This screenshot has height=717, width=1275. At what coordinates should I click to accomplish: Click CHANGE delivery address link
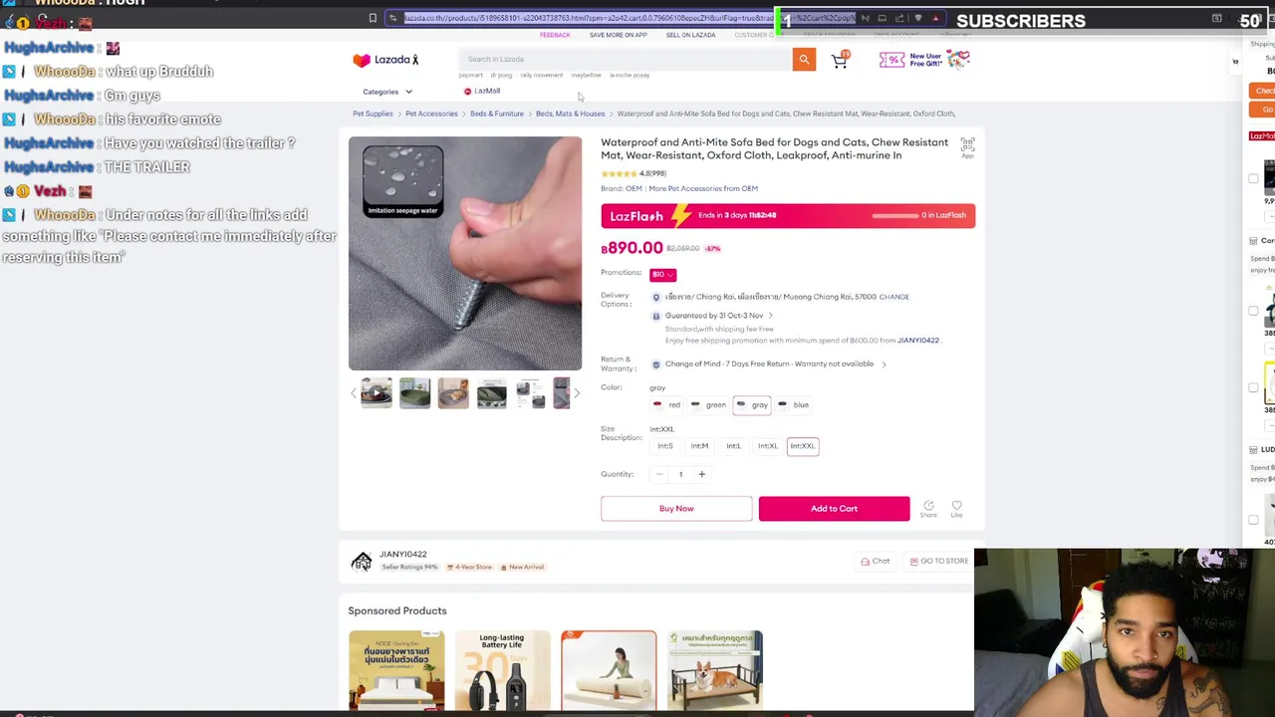click(x=893, y=297)
